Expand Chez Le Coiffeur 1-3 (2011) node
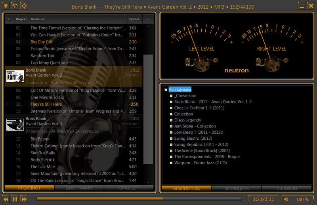The height and width of the screenshot is (205, 317). 171,108
